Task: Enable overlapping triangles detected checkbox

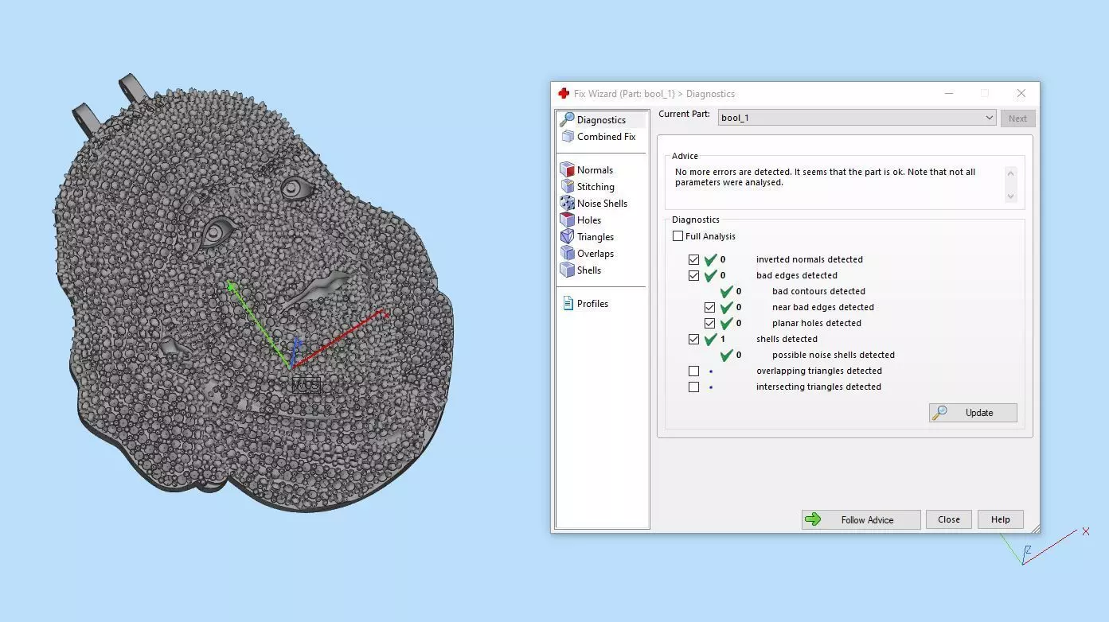Action: pos(693,371)
